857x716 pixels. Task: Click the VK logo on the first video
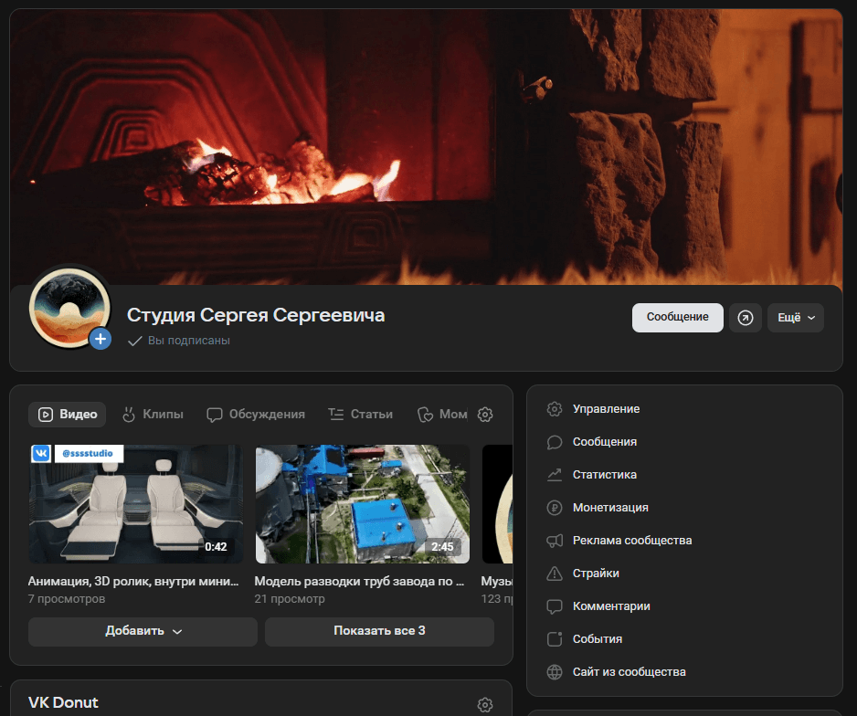click(41, 453)
